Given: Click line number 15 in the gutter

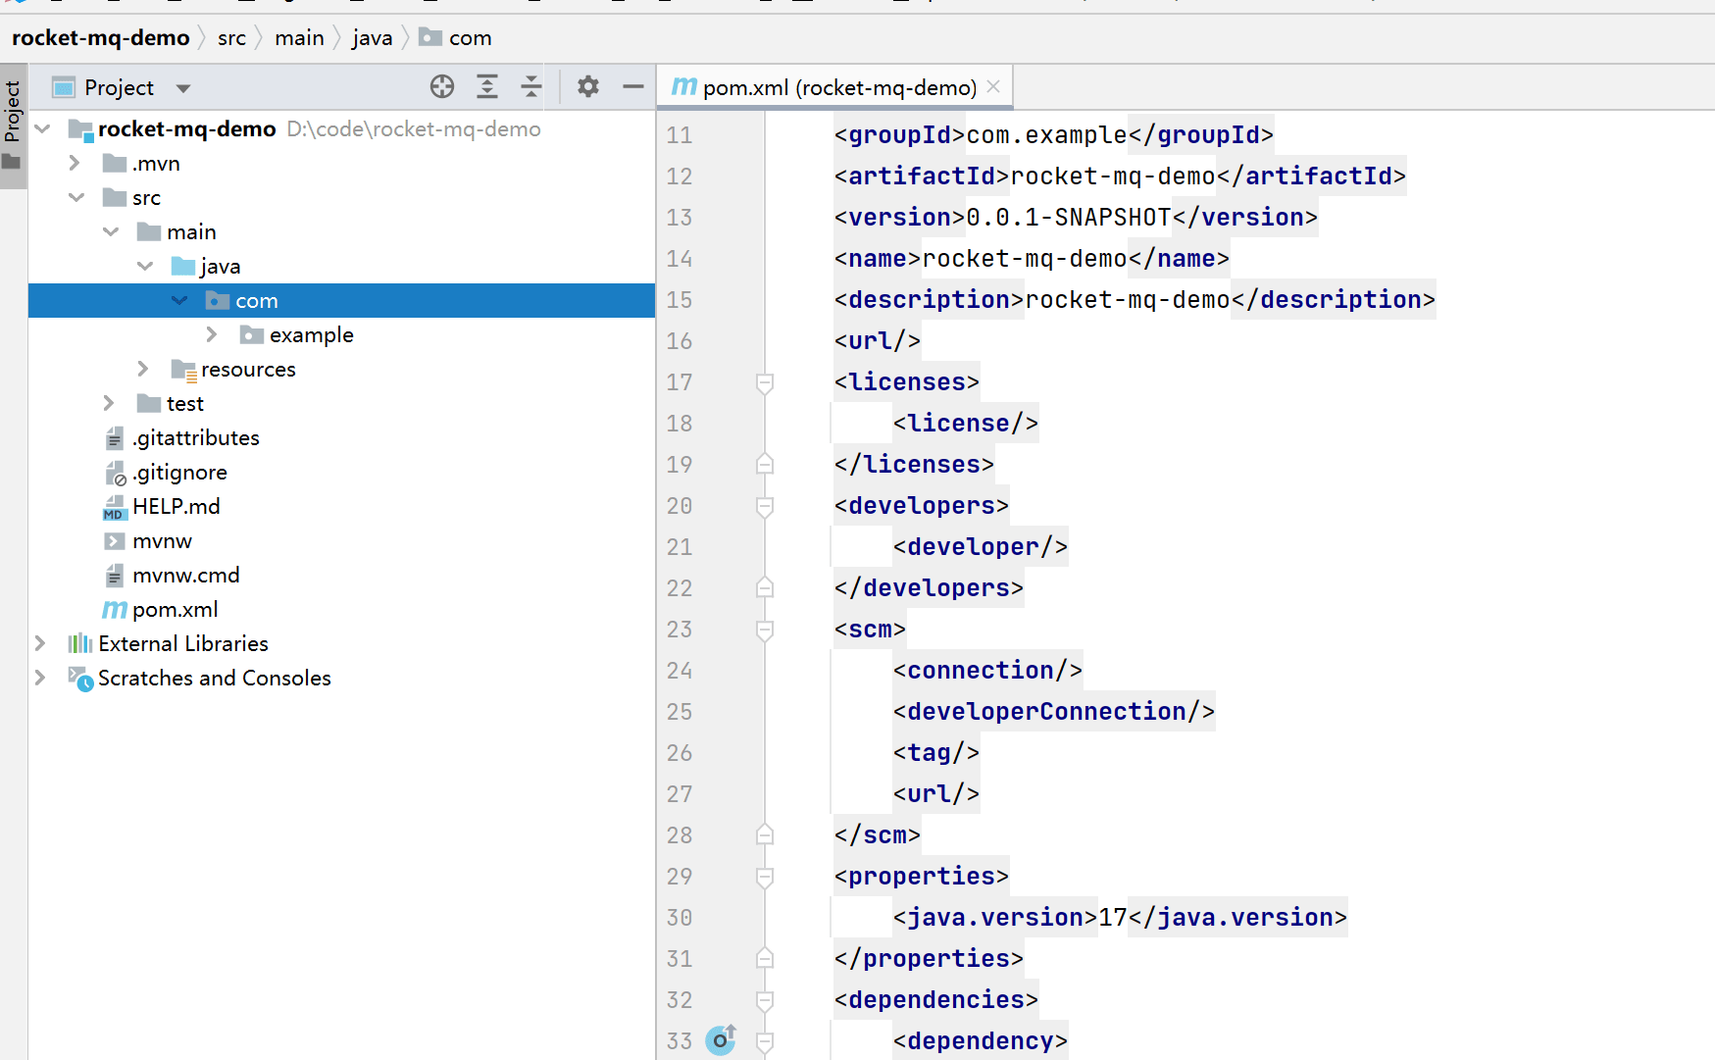Looking at the screenshot, I should [680, 299].
